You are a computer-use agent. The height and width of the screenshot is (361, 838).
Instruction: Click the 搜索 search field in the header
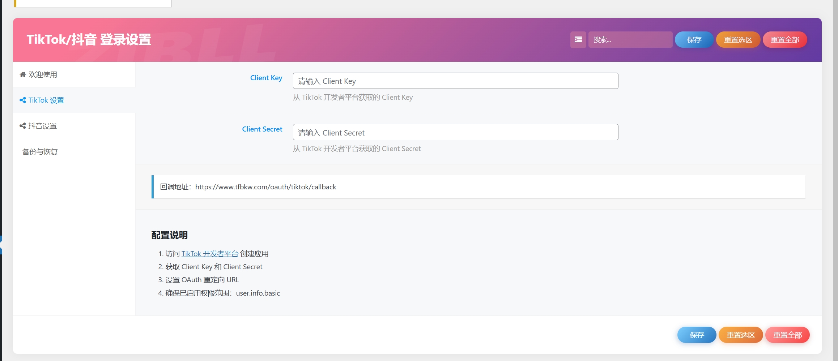click(x=630, y=40)
